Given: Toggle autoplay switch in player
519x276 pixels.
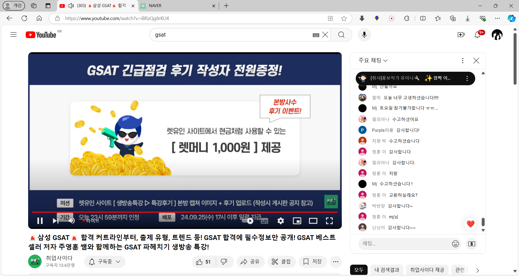Looking at the screenshot, I should point(248,221).
